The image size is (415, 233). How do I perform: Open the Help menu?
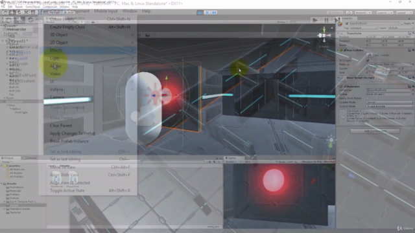[x=146, y=11]
